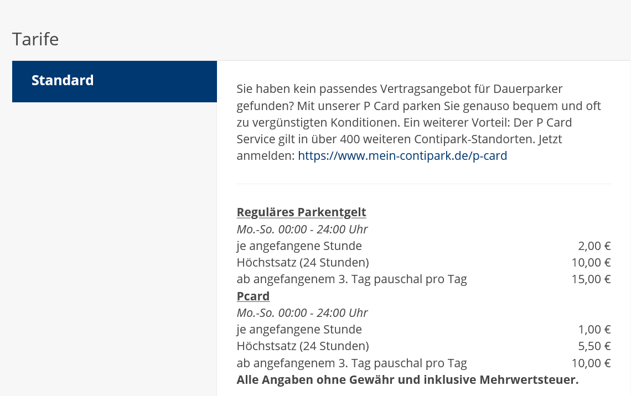Click the 1,00 € Pcard hourly price
The image size is (631, 396).
click(594, 330)
